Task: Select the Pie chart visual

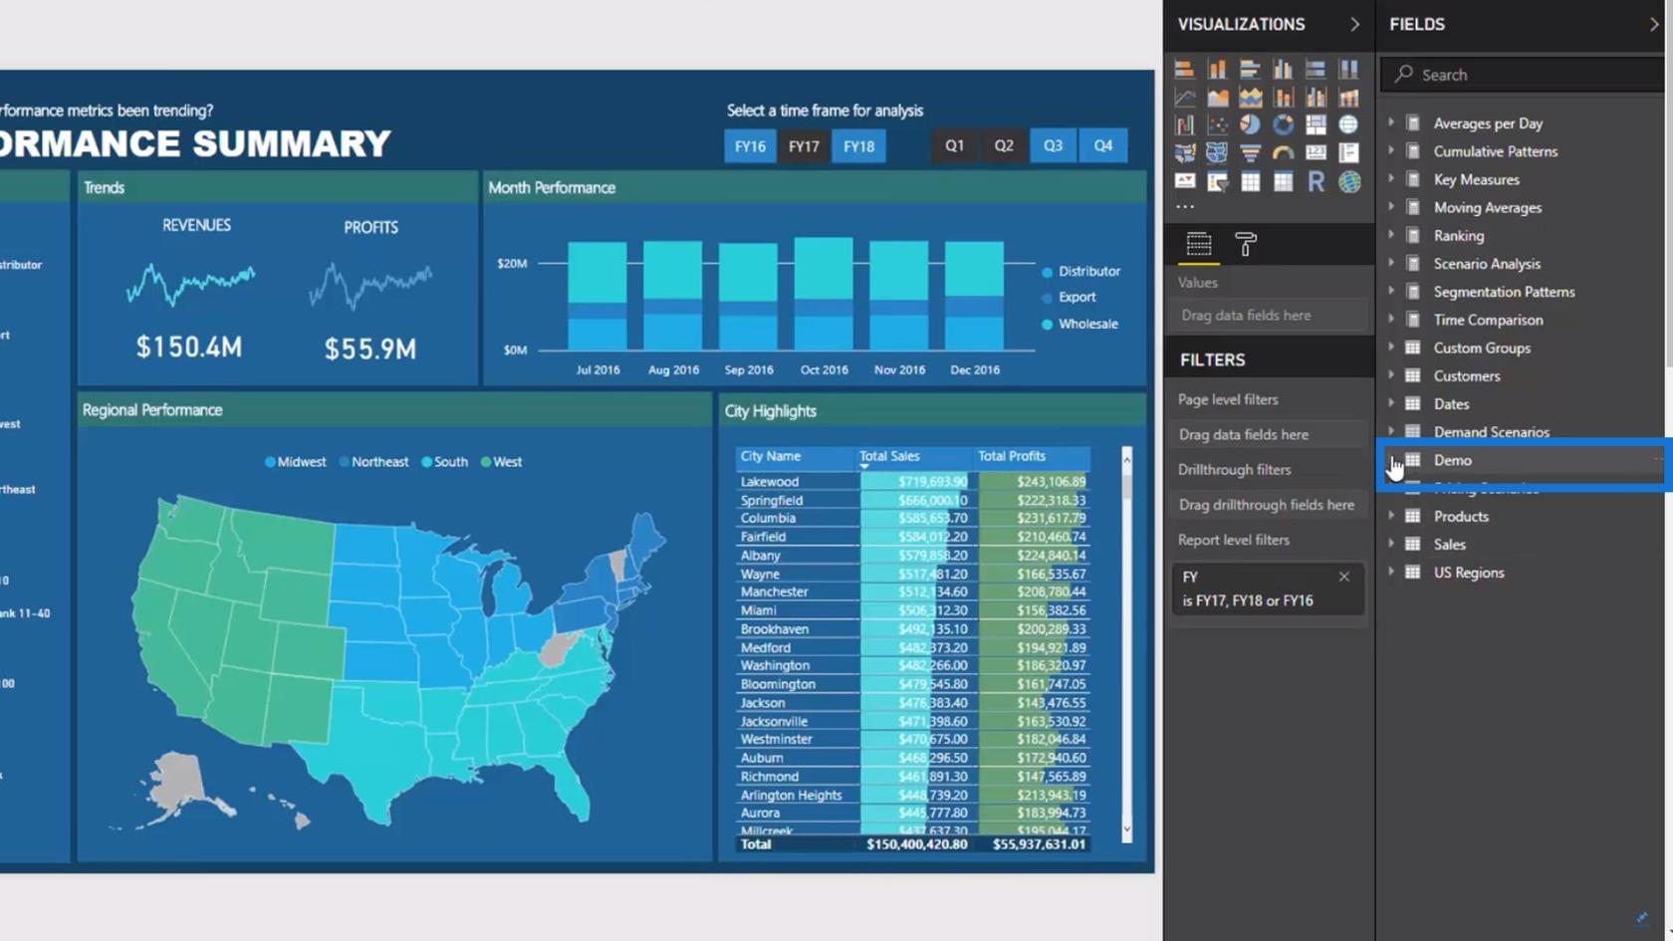Action: [x=1250, y=124]
